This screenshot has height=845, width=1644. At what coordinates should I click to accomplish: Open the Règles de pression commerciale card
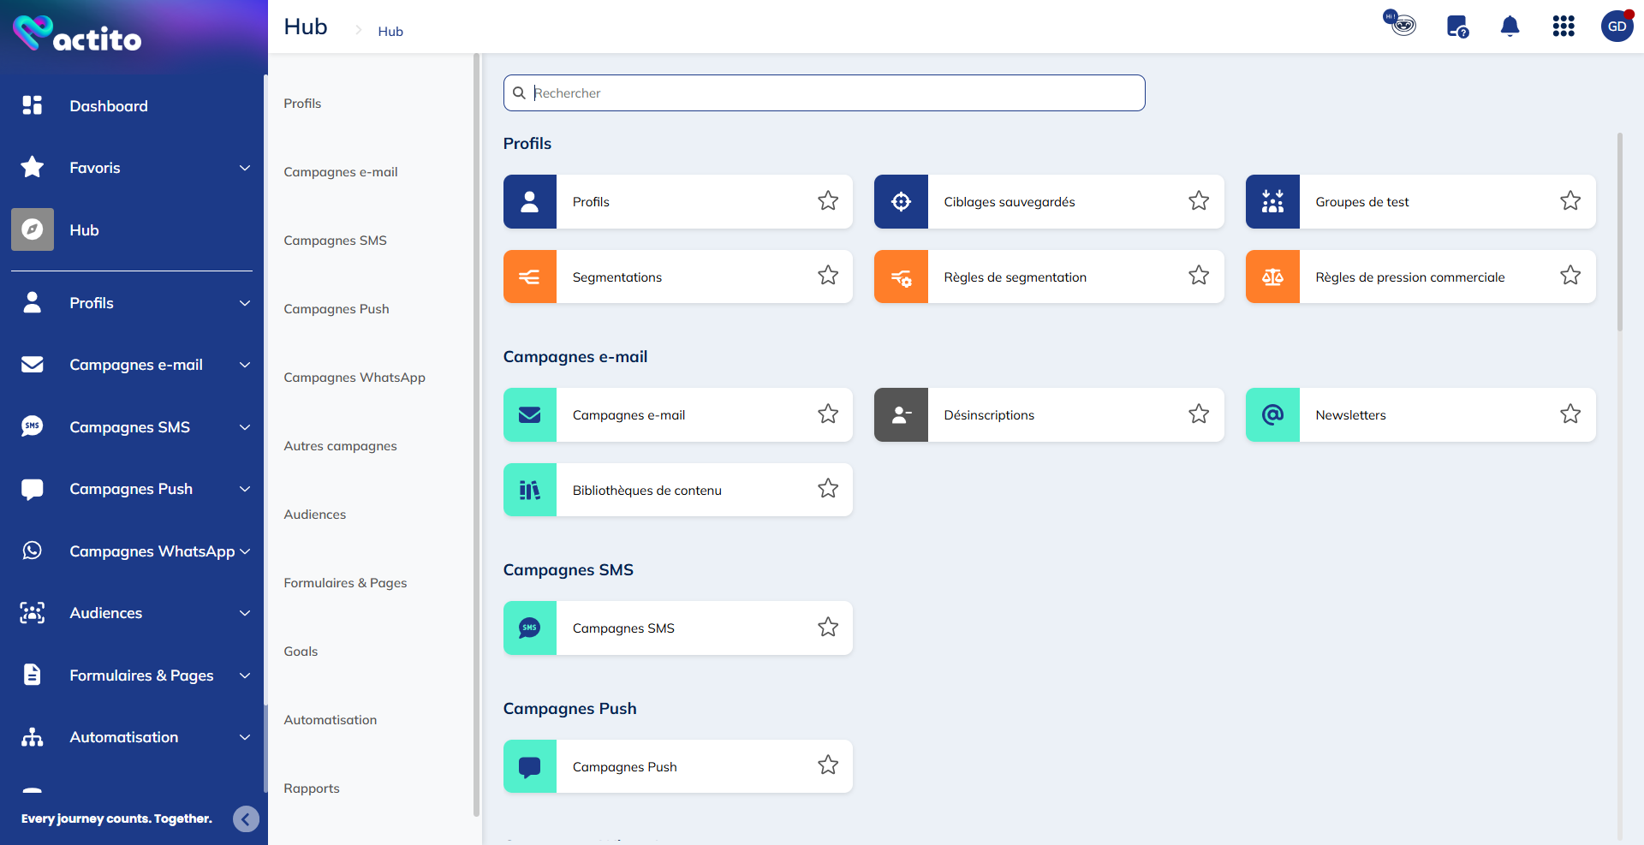1409,277
